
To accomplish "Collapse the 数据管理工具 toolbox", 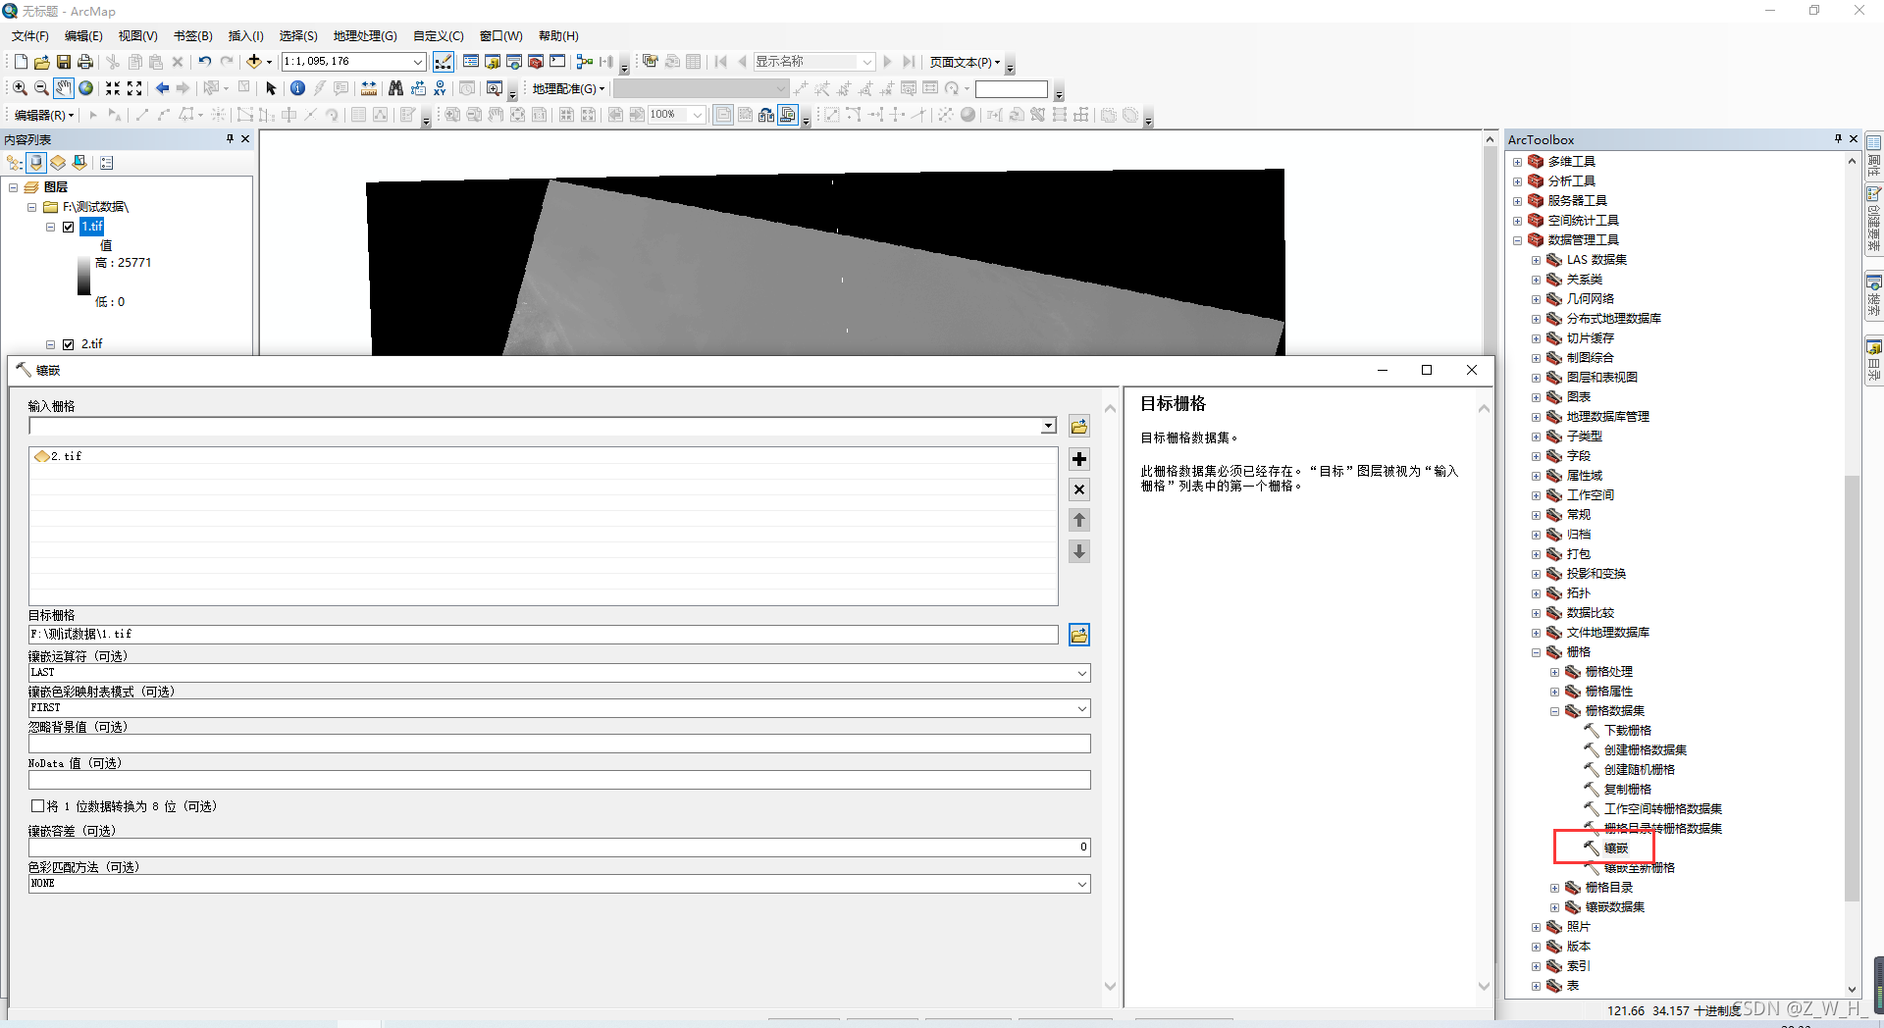I will 1517,240.
